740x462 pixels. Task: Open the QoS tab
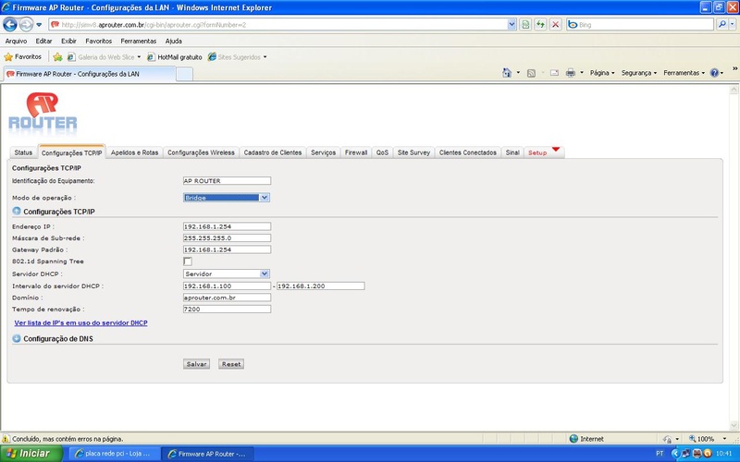point(382,152)
